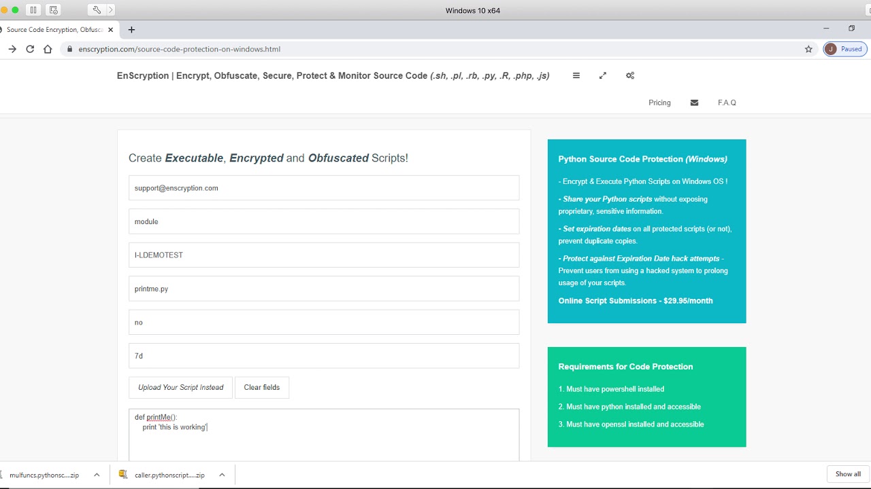The width and height of the screenshot is (871, 489).
Task: Edit the support@enscryption.com email field
Action: (324, 188)
